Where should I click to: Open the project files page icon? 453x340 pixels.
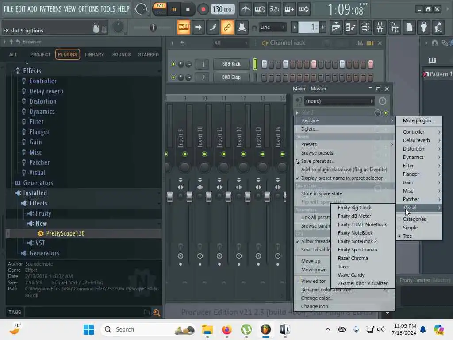click(x=409, y=27)
